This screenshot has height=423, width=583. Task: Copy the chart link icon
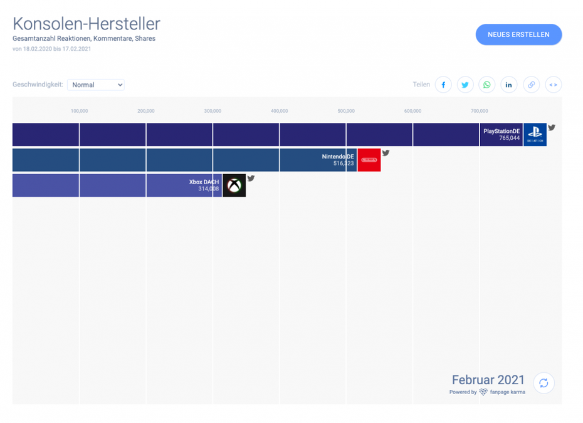pos(532,85)
